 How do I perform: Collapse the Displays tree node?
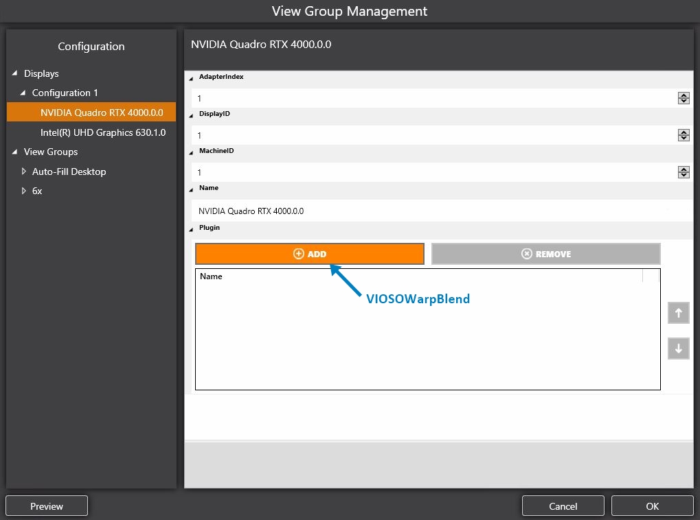coord(14,73)
